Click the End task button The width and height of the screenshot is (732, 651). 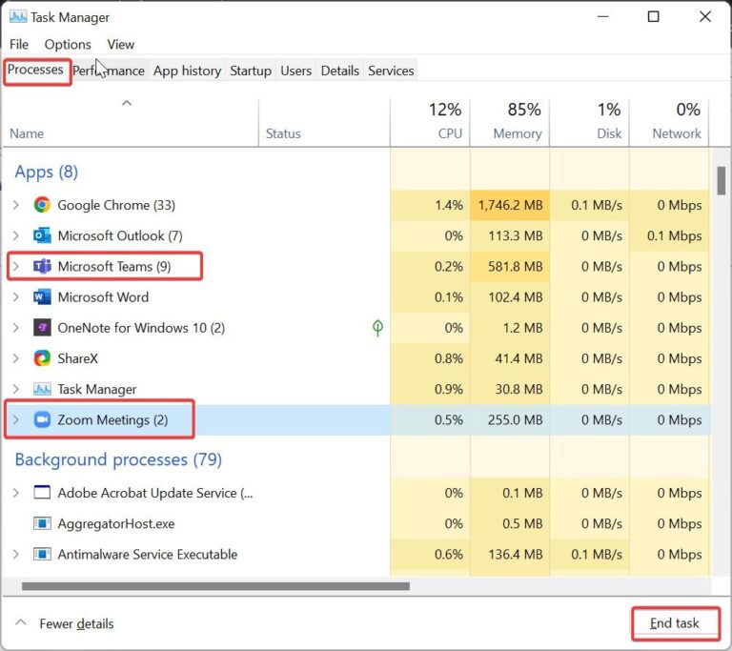click(x=675, y=623)
